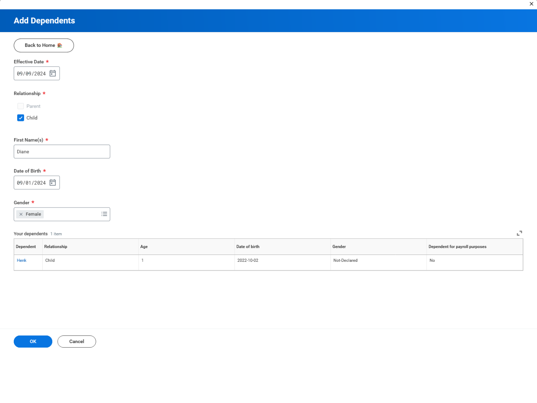
Task: Click the house icon on Back to Home
Action: (x=59, y=45)
